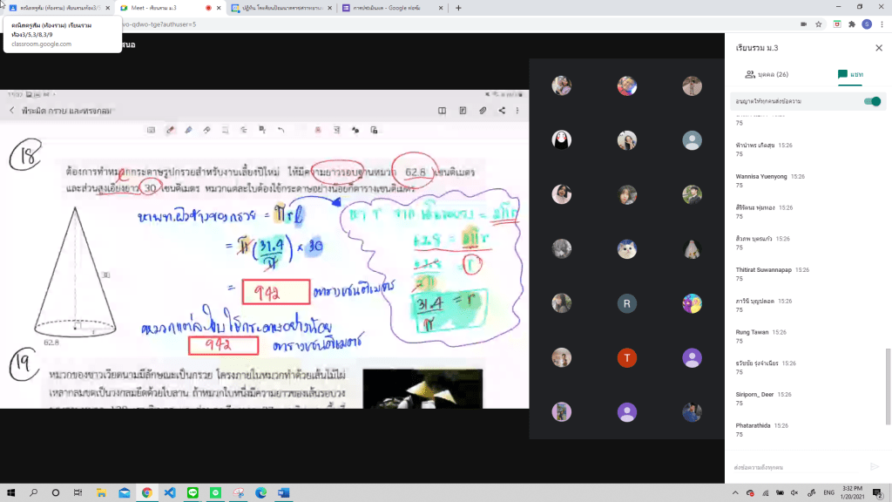
Task: Select the pen tool in notes toolbar
Action: tap(171, 130)
